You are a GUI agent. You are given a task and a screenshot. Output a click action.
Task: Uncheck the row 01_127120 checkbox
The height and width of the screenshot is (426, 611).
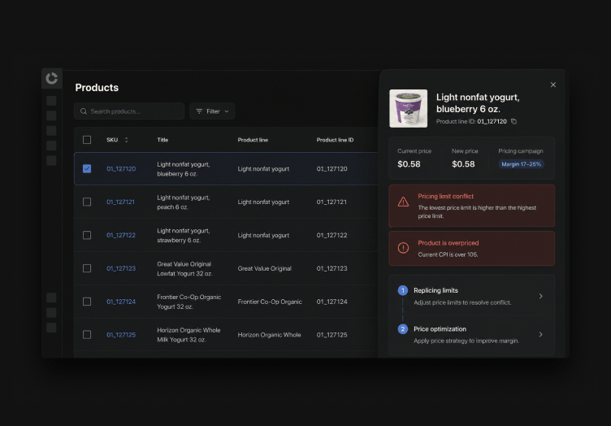87,169
